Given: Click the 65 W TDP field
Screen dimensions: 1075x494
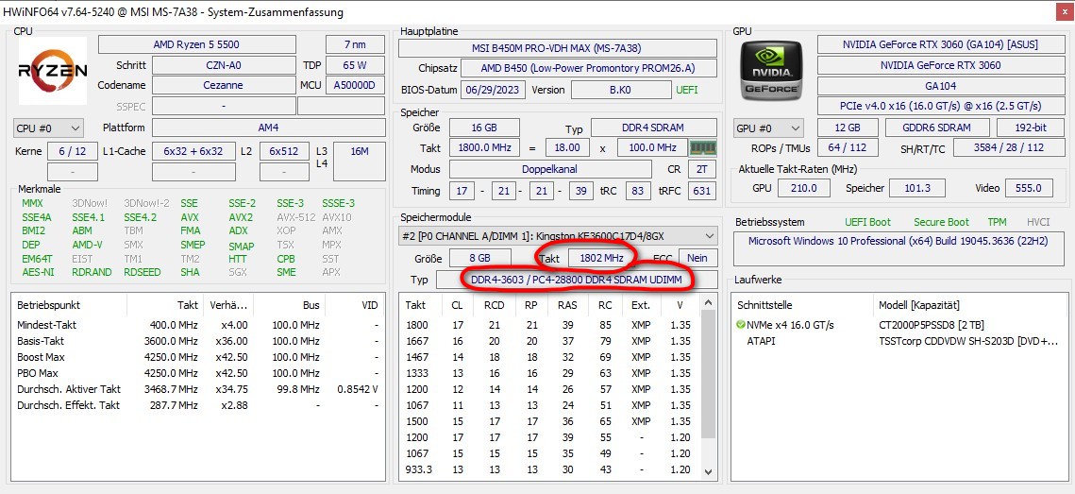Looking at the screenshot, I should 355,66.
